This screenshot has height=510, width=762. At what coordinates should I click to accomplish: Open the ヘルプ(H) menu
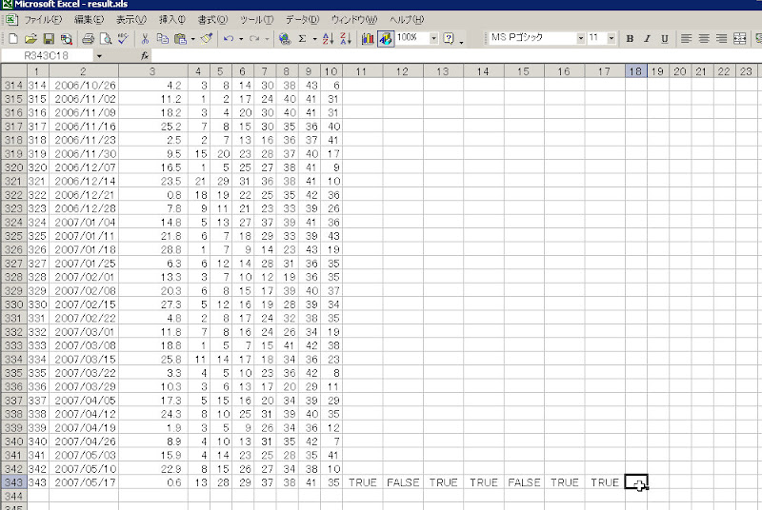tap(407, 20)
